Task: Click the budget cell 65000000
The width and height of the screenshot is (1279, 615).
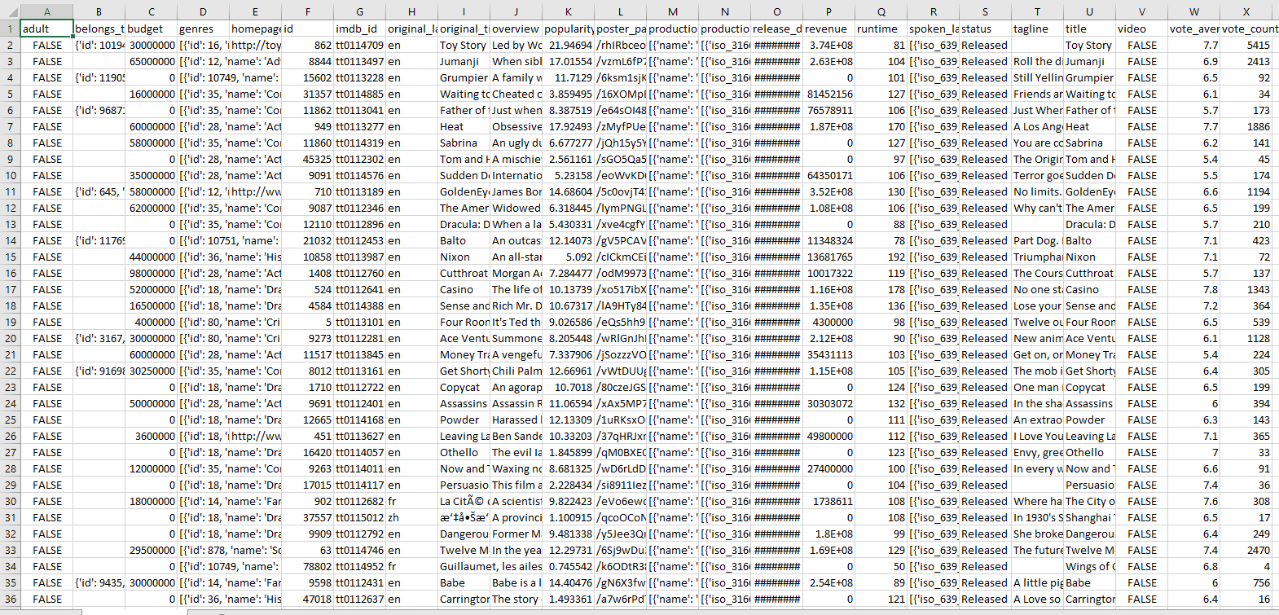Action: [152, 61]
